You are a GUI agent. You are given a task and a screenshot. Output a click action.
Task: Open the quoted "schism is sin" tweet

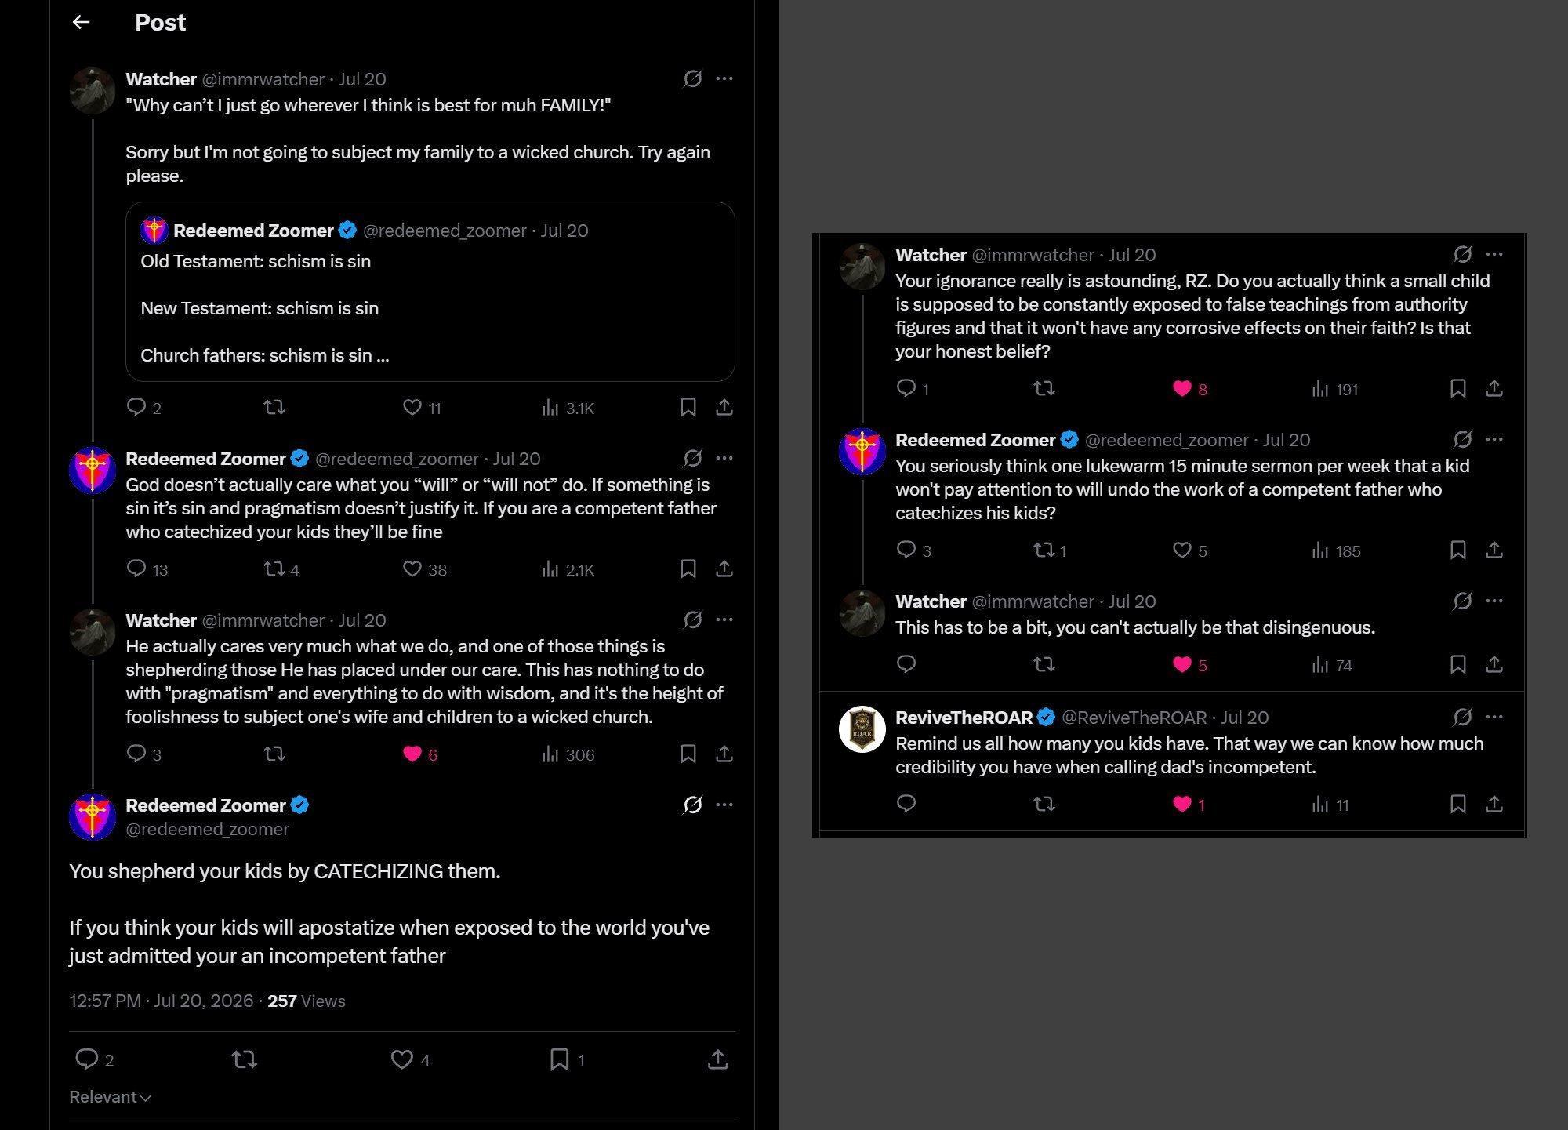click(x=430, y=292)
